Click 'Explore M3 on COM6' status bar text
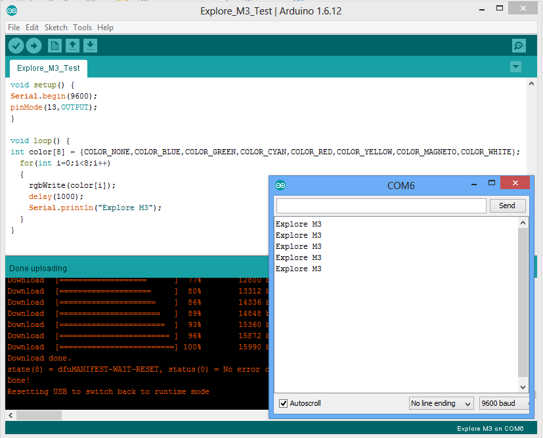The height and width of the screenshot is (438, 543). [x=490, y=429]
